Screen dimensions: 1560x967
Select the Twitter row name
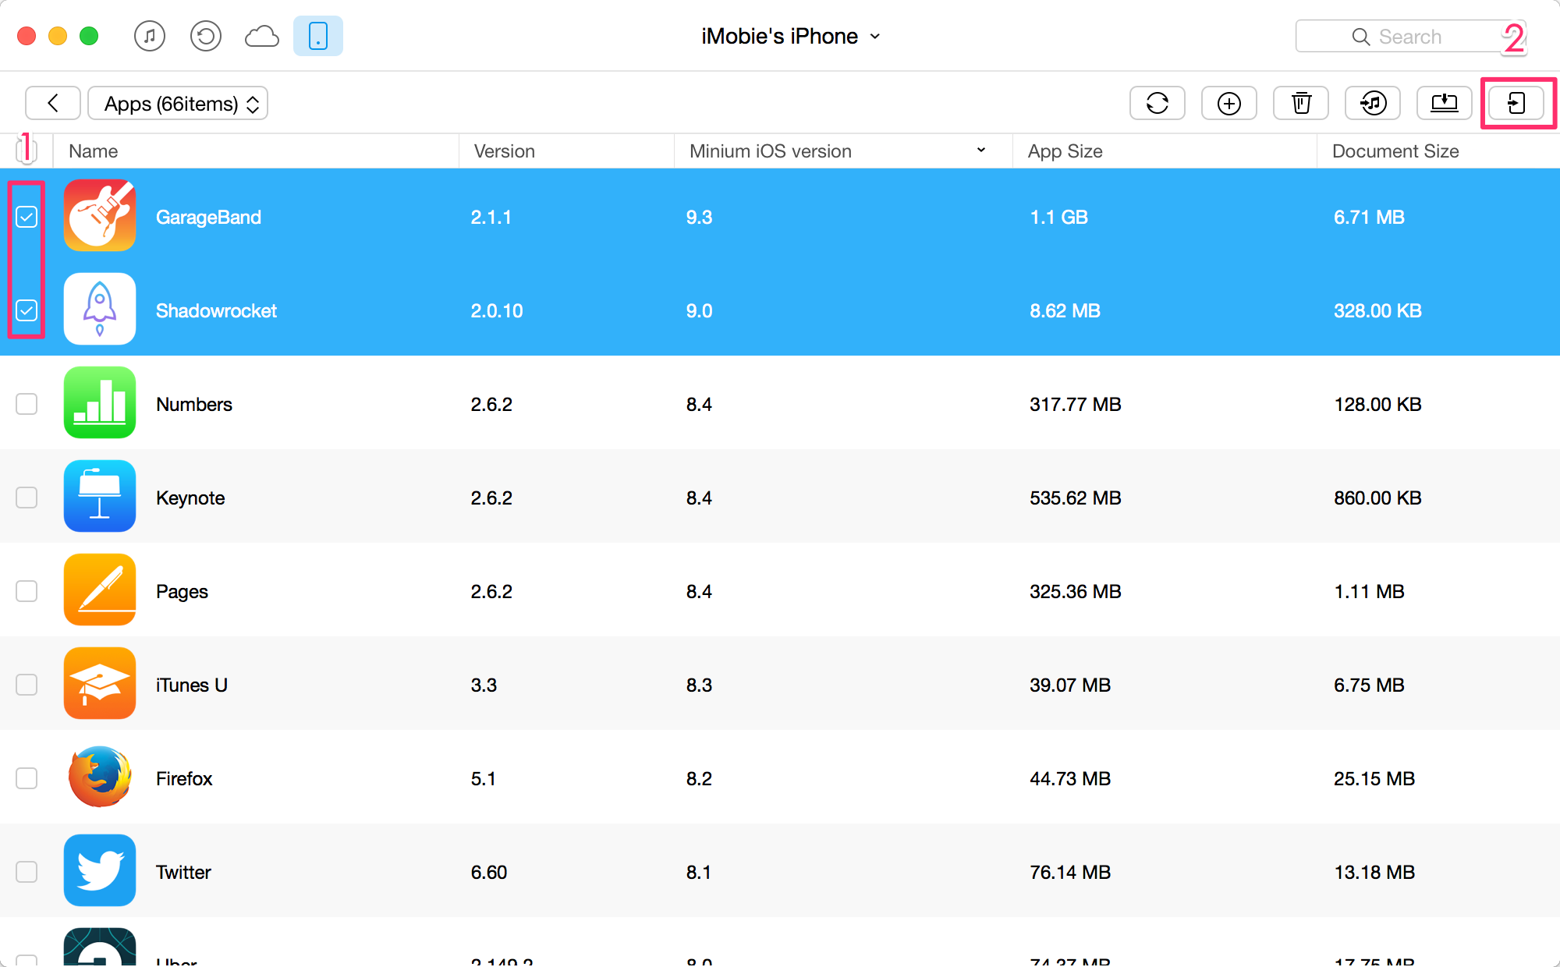183,872
